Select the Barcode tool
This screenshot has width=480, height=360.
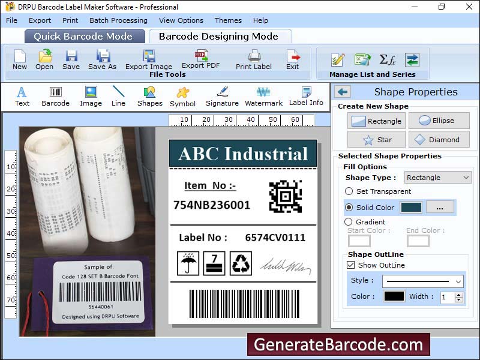click(55, 95)
